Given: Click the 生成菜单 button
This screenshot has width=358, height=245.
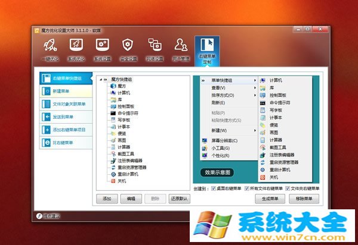Looking at the screenshot, I should tap(270, 199).
